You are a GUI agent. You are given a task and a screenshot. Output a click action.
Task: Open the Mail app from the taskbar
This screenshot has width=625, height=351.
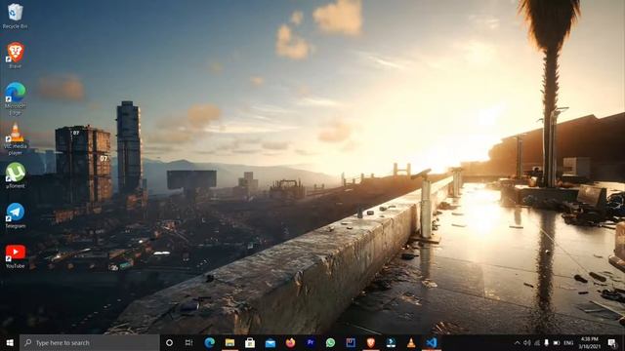click(x=271, y=342)
